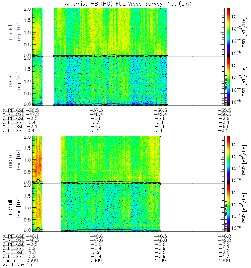Click the 'THB B∥' axis label

click(x=11, y=82)
